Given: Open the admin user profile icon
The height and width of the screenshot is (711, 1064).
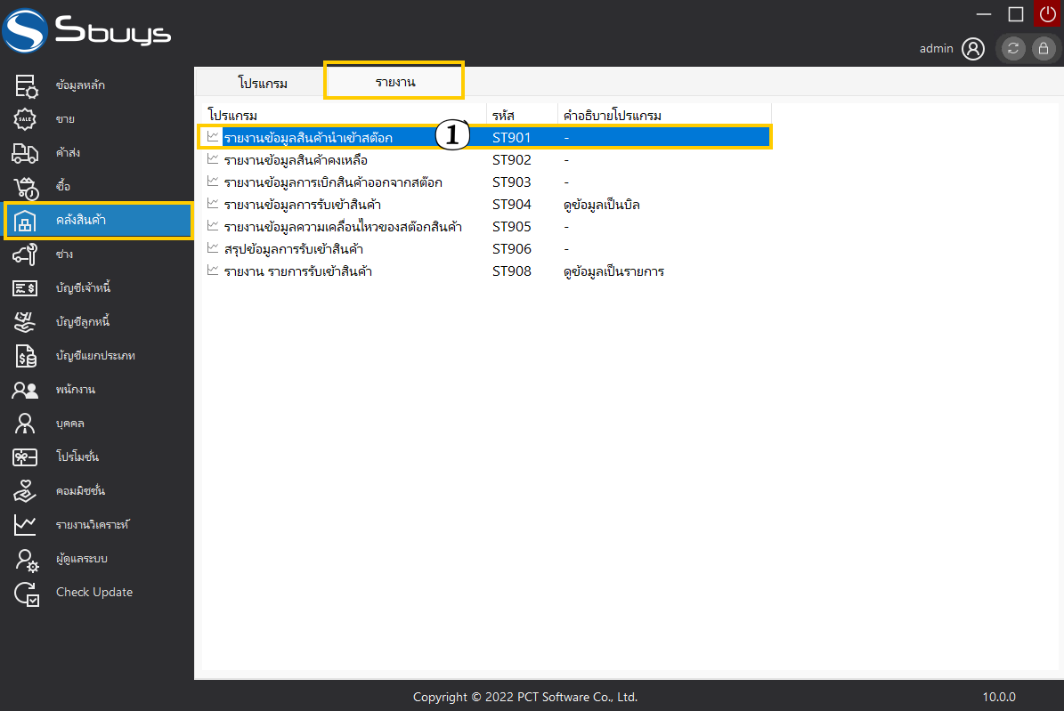Looking at the screenshot, I should (x=973, y=49).
